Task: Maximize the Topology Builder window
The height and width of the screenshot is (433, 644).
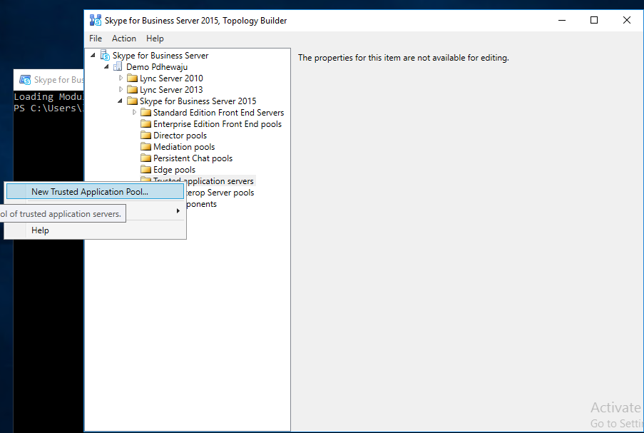Action: coord(594,20)
